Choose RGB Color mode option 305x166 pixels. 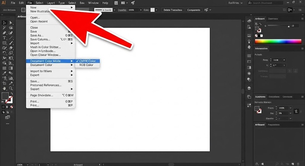pyautogui.click(x=86, y=65)
